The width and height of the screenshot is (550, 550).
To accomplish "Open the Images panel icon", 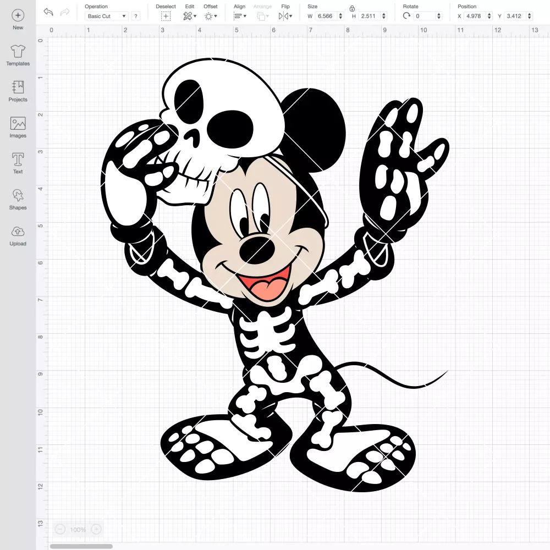I will click(18, 123).
